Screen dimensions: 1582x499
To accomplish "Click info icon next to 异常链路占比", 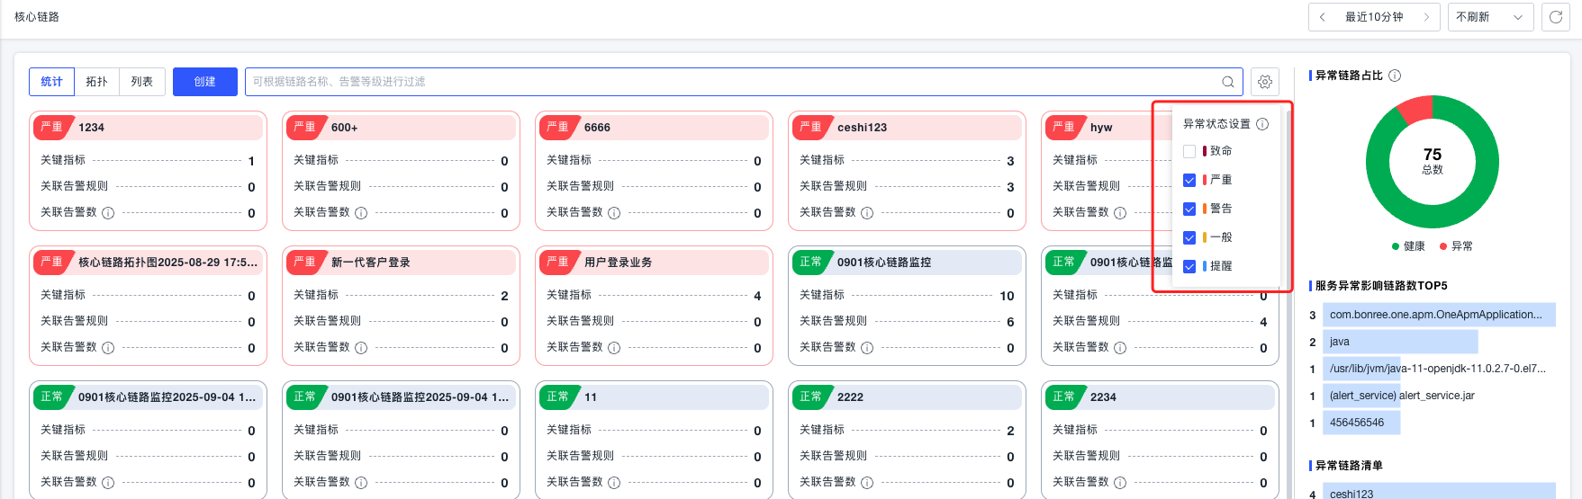I will 1395,76.
